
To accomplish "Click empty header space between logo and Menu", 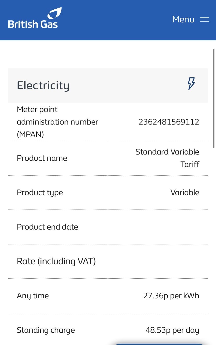I will coord(115,20).
